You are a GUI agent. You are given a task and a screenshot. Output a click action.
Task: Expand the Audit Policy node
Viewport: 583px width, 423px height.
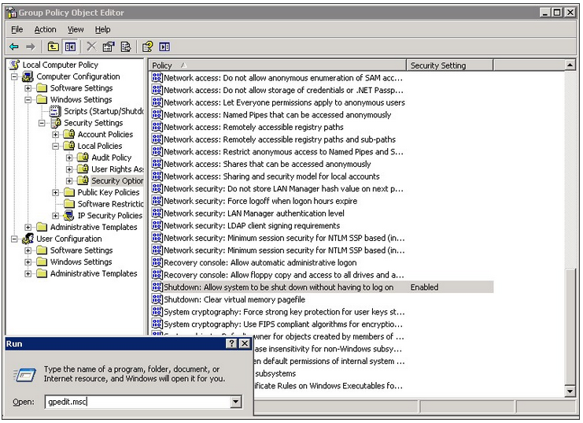tap(69, 158)
